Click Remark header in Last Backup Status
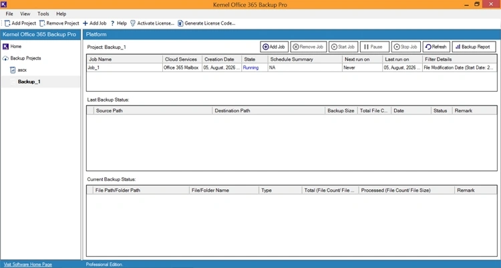 pos(474,111)
